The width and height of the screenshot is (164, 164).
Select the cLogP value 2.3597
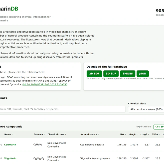coord(134,158)
